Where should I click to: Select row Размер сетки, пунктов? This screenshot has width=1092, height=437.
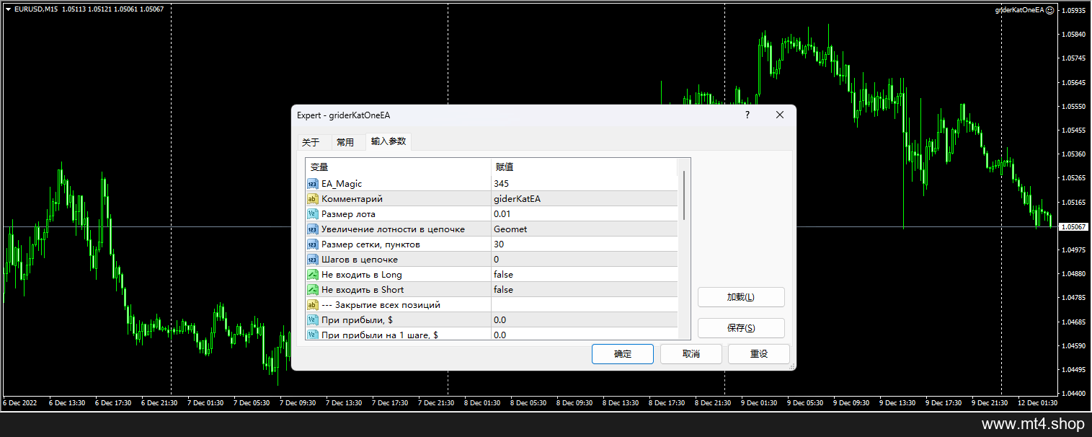[492, 244]
